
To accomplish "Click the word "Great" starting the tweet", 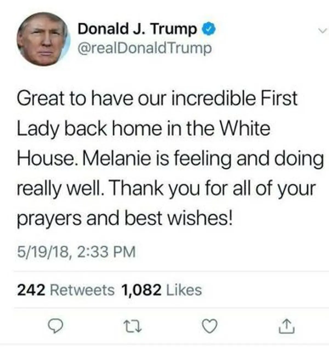I will pos(40,98).
